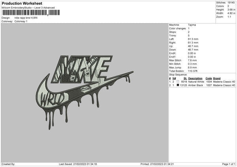This screenshot has height=167, width=237.
Task: Select the 'Amber Black' description cell
Action: 196,85
